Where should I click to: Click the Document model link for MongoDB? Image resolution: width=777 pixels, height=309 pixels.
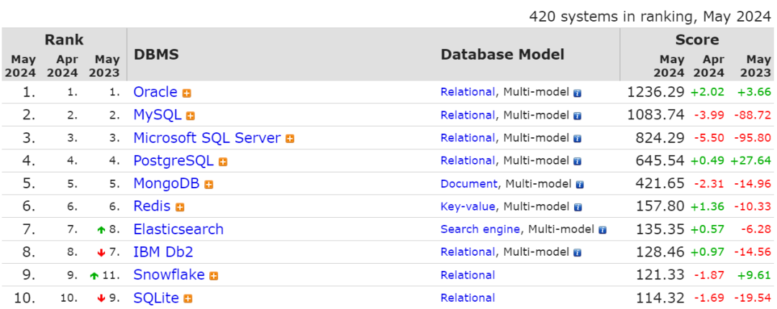tap(468, 184)
